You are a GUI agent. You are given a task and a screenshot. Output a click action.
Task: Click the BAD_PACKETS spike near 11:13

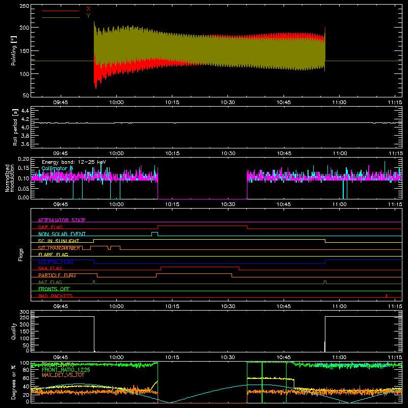[x=387, y=296]
